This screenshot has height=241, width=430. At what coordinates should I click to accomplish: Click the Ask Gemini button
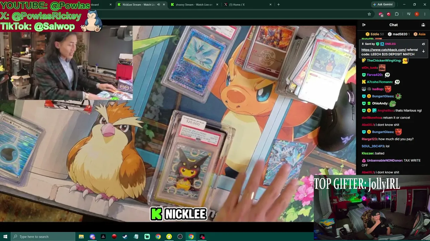coord(383,5)
